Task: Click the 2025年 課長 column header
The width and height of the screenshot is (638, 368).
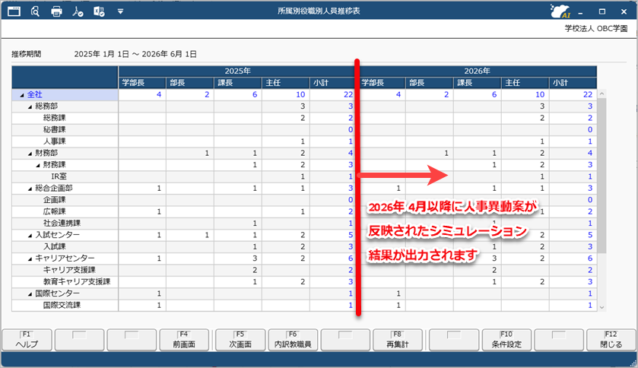Action: tap(238, 83)
